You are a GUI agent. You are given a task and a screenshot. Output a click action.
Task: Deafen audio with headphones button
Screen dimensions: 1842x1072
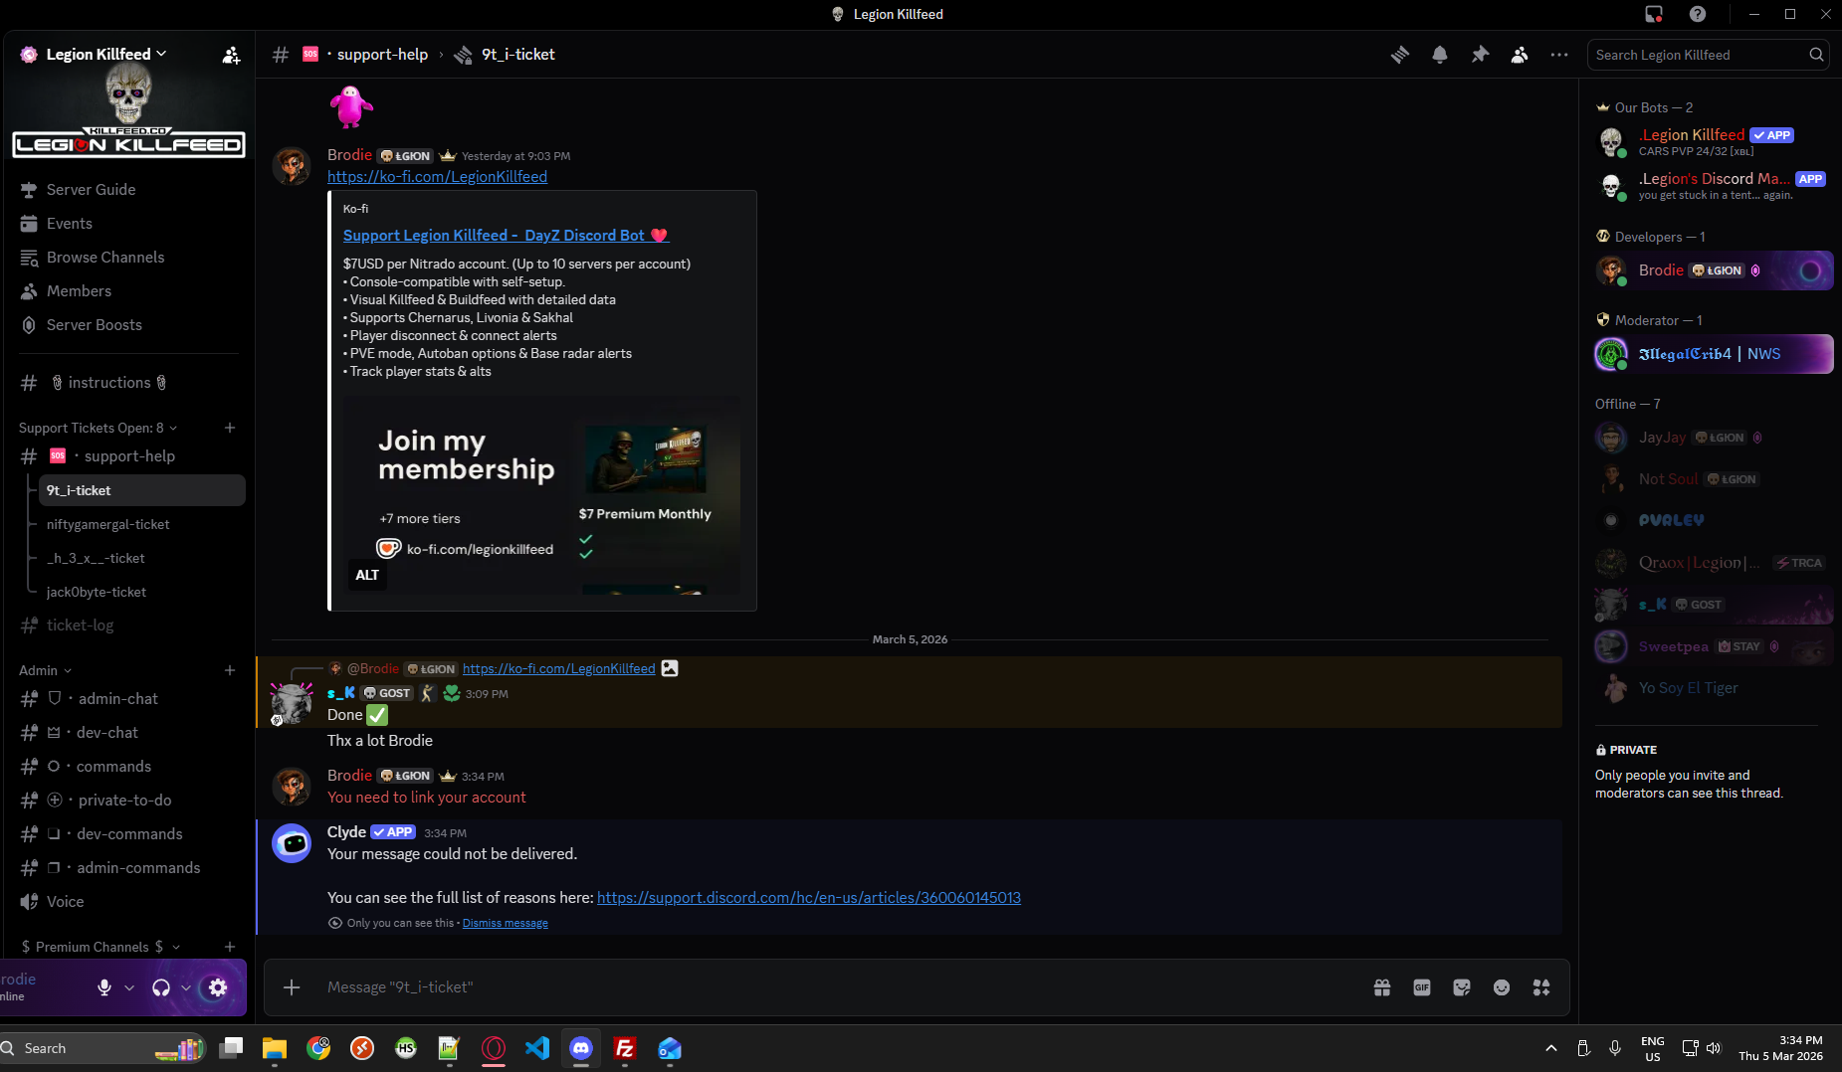(161, 987)
